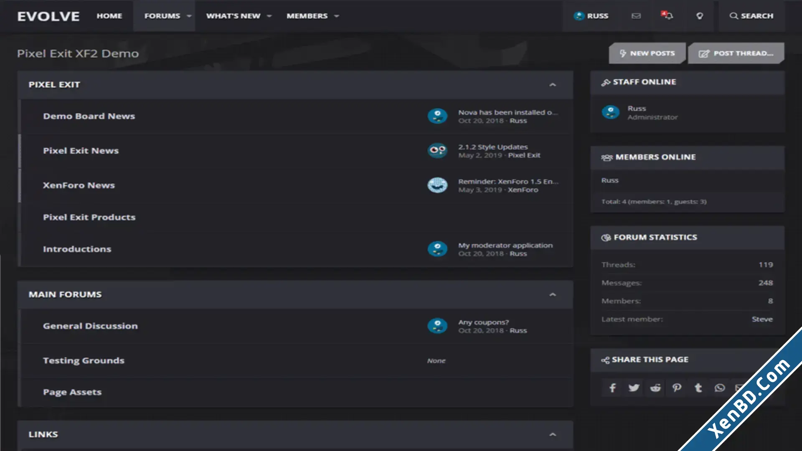The height and width of the screenshot is (451, 802).
Task: Open 2.1.2 Style Updates thread
Action: coord(493,147)
